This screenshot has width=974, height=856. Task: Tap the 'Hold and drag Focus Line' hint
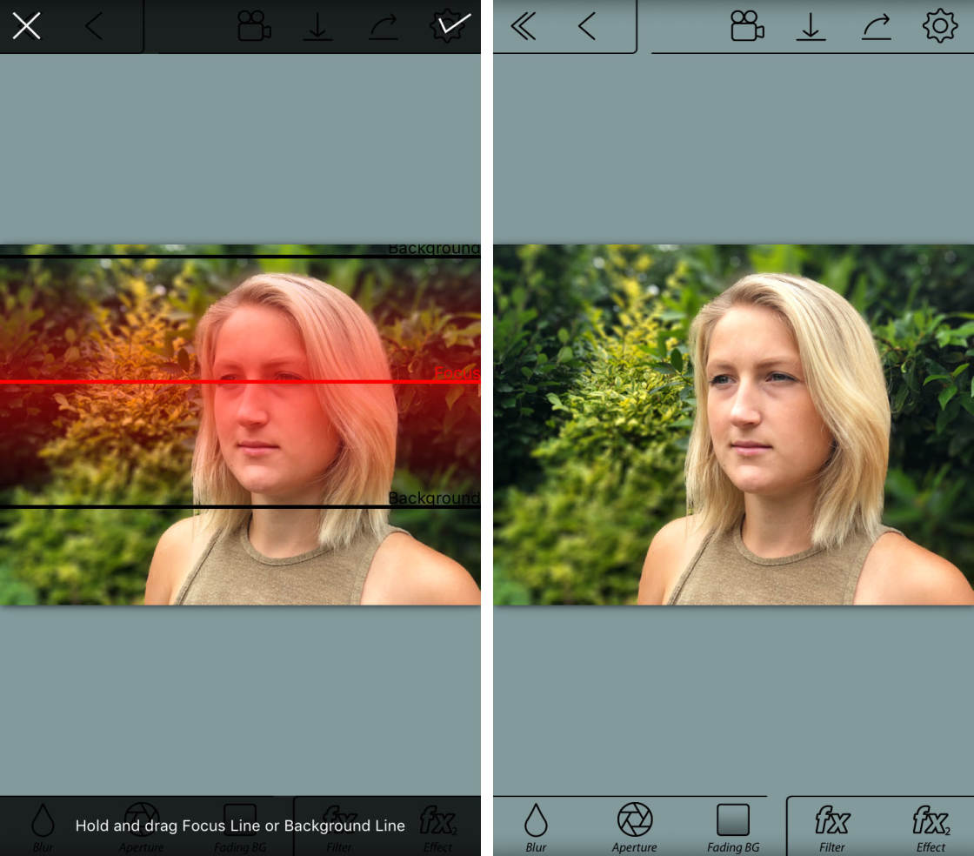tap(240, 826)
